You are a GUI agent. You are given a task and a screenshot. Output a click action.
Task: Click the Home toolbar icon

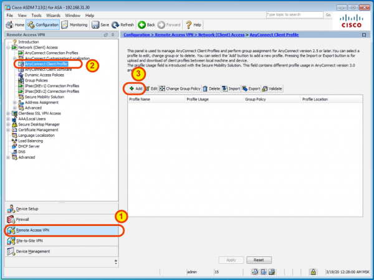16,25
